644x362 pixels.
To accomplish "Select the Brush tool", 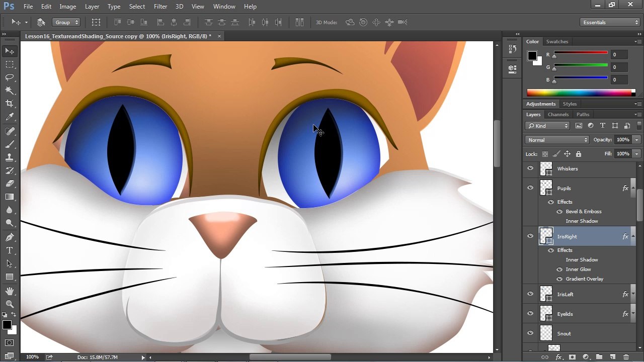I will point(10,145).
